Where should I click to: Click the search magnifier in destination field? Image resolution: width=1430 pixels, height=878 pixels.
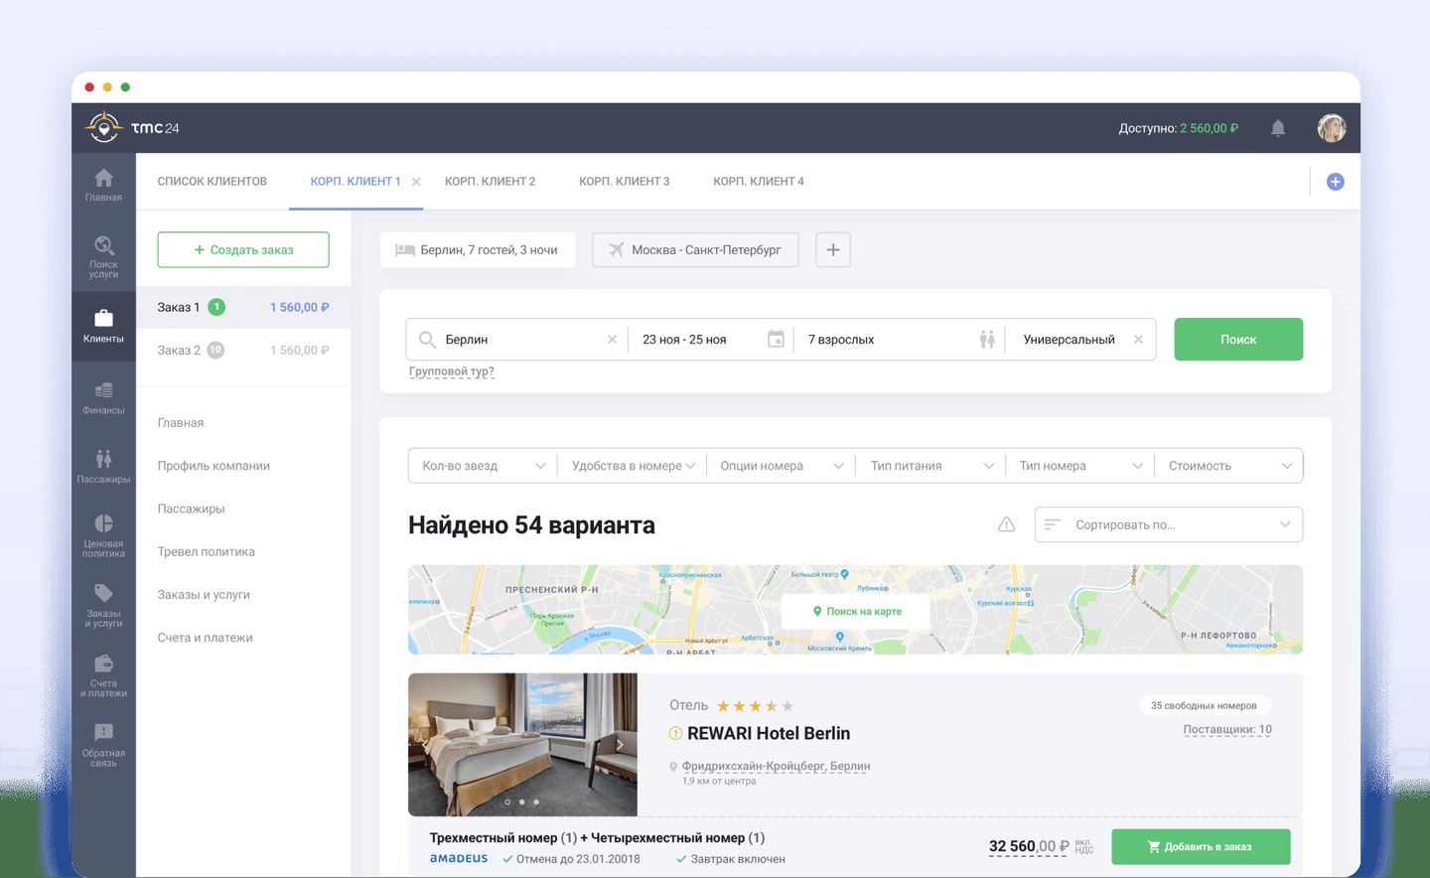coord(427,340)
